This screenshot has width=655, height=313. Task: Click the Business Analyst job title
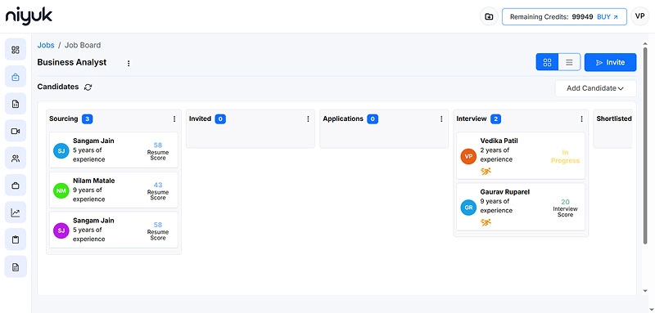tap(72, 62)
